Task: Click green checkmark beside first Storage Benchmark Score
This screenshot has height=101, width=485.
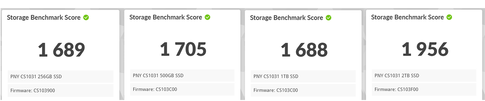Action: [86, 17]
